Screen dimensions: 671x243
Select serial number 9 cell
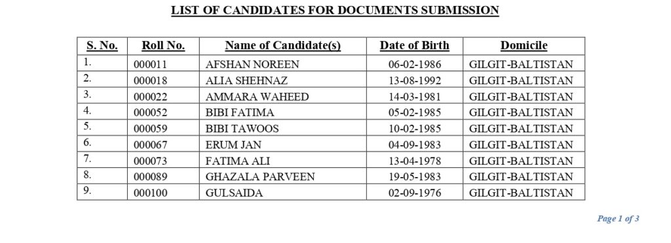point(102,192)
